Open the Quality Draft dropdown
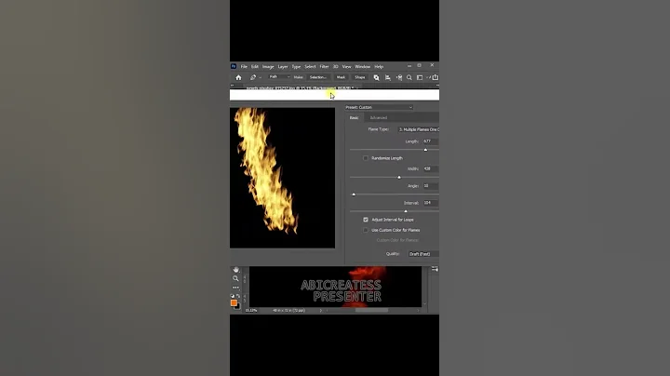 click(x=423, y=254)
